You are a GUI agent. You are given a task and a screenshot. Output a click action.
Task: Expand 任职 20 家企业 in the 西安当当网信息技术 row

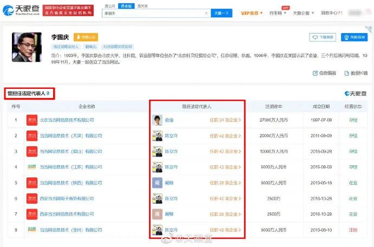225,214
